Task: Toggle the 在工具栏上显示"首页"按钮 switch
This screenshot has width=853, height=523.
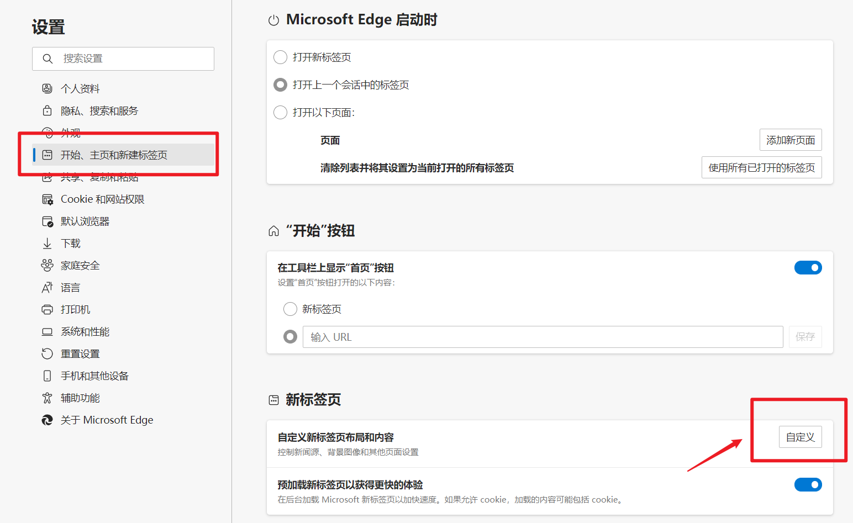Action: (x=808, y=267)
